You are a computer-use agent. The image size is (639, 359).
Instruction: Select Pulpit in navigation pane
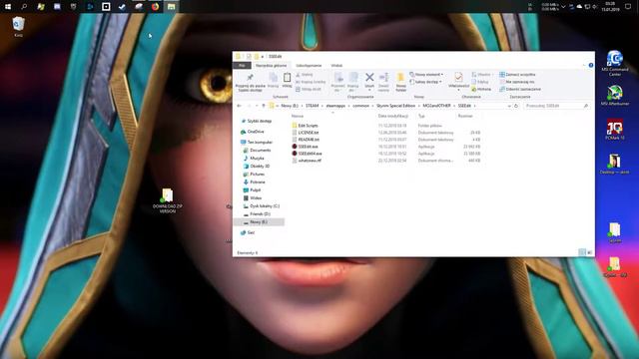[253, 190]
